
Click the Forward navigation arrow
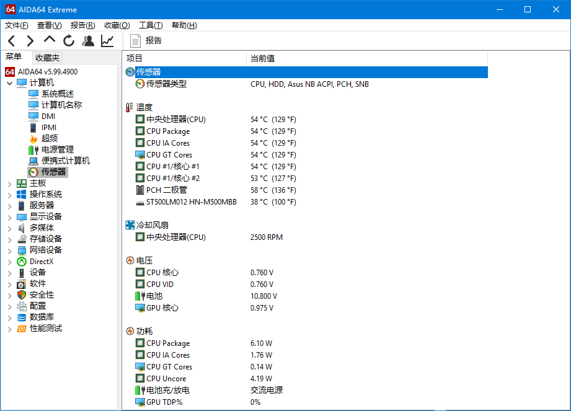pyautogui.click(x=30, y=41)
